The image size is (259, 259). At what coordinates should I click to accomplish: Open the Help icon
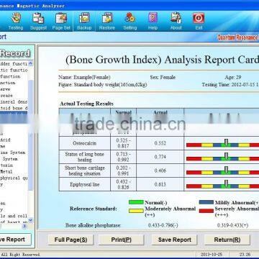pyautogui.click(x=153, y=18)
